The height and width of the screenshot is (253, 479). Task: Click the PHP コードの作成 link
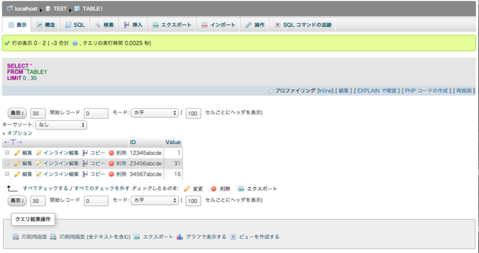(426, 91)
